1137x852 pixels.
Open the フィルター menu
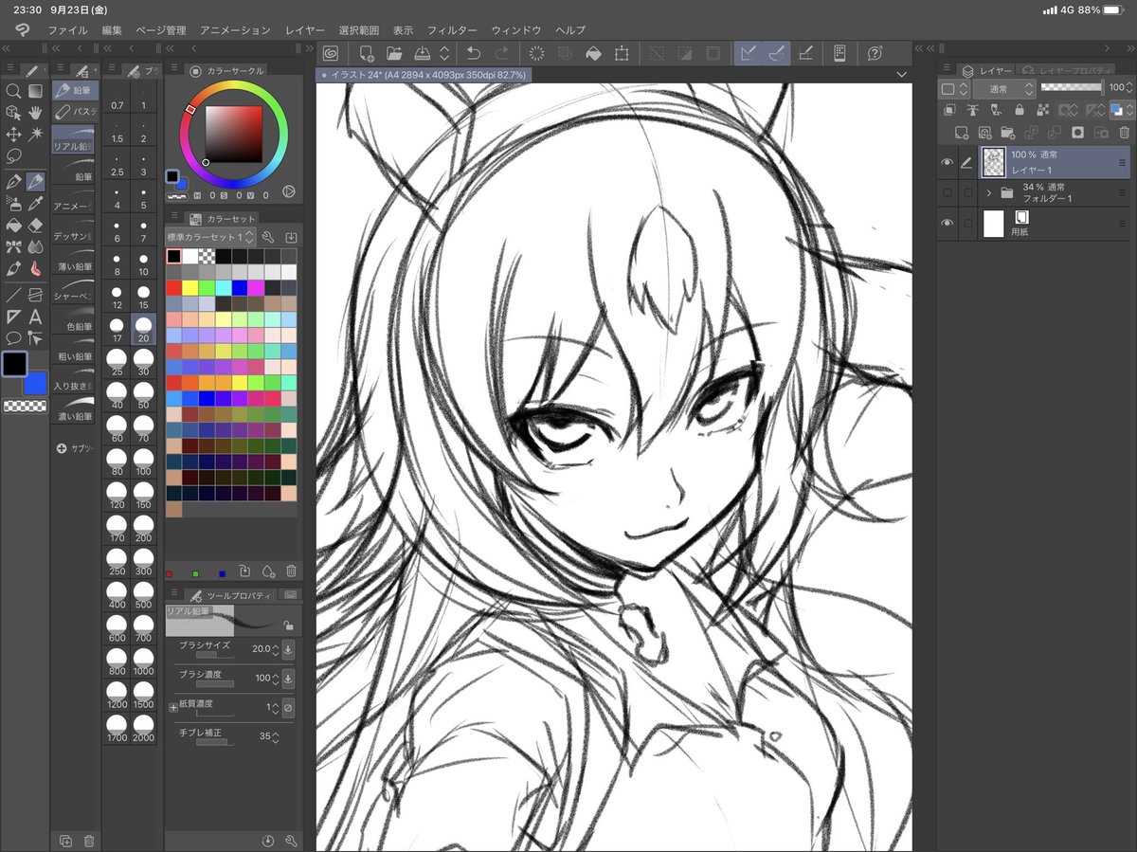452,29
